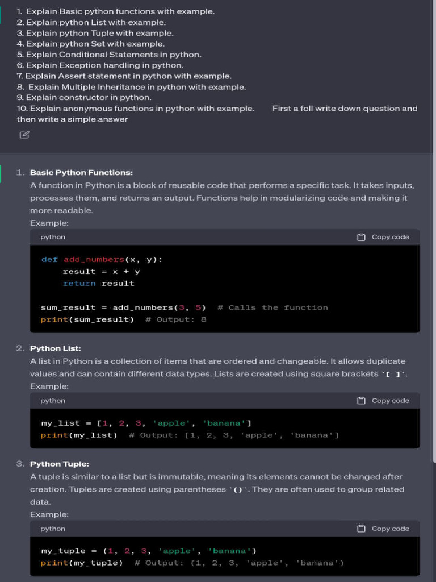436x582 pixels.
Task: Click the 'print(my_list)' code line
Action: pos(79,435)
